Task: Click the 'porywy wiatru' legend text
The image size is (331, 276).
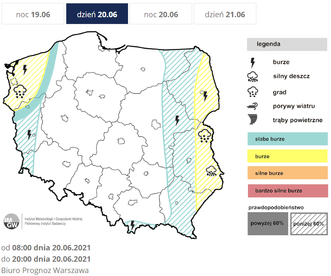Action: coord(294,106)
